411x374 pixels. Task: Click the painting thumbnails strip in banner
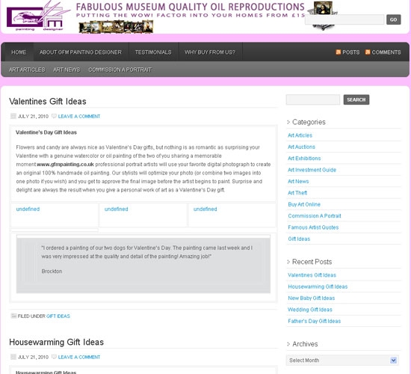(116, 27)
